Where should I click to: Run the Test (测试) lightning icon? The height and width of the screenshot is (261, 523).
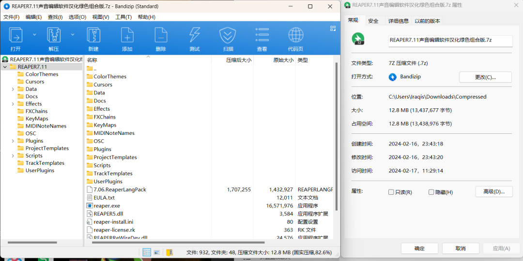(195, 35)
